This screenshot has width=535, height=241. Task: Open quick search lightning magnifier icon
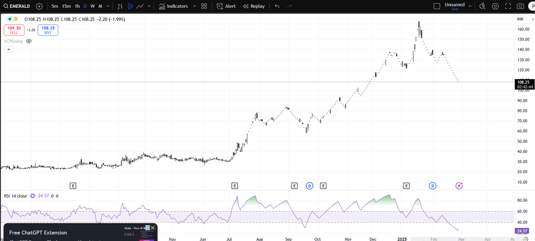[x=483, y=6]
